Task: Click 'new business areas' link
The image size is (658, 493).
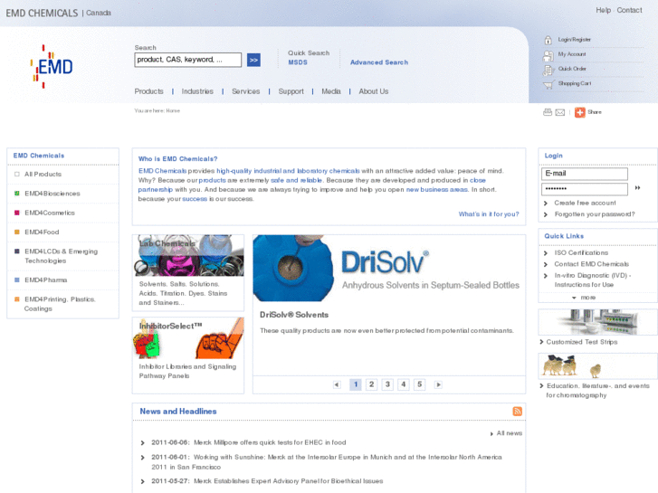Action: tap(437, 190)
